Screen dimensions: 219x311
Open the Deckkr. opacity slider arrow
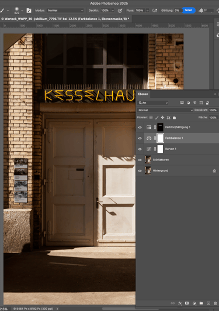[113, 11]
